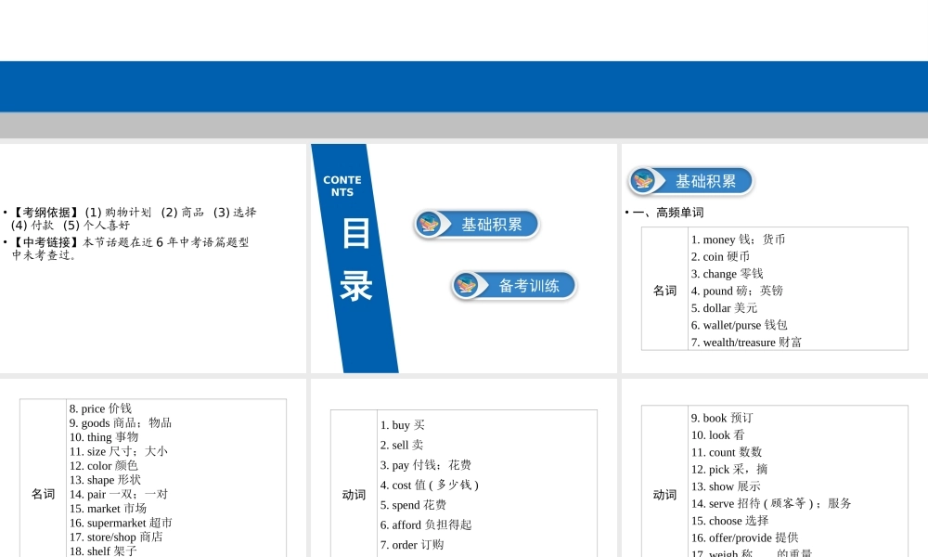Select the row '16. offer/provide 提供'

point(745,538)
